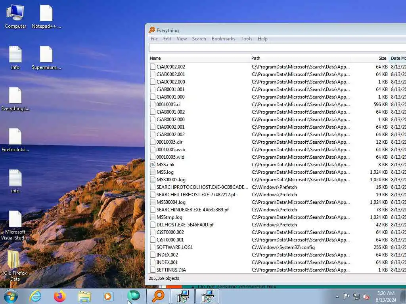Open the Action Center flag icon

point(347,296)
